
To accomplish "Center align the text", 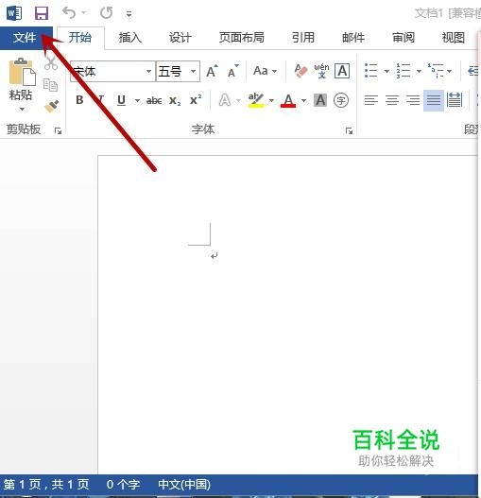I will pyautogui.click(x=392, y=100).
